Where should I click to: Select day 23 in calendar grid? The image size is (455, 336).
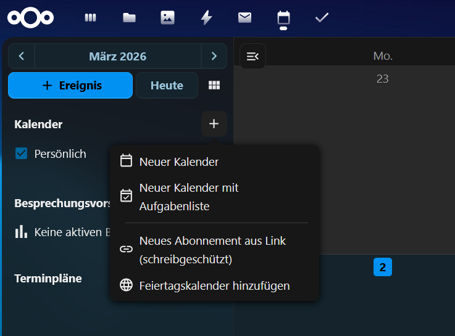[382, 79]
